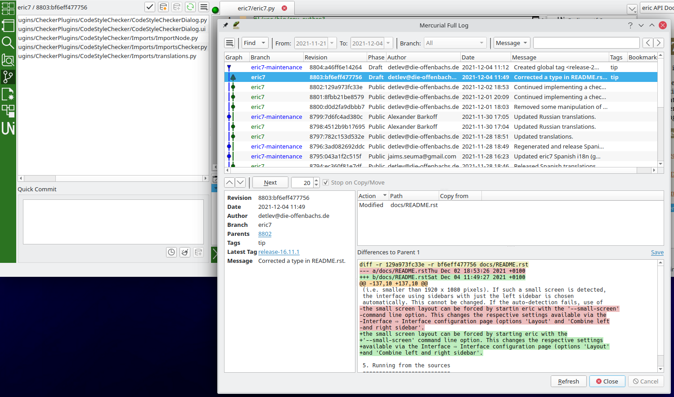Click the dialog help question mark
674x397 pixels.
[x=630, y=25]
